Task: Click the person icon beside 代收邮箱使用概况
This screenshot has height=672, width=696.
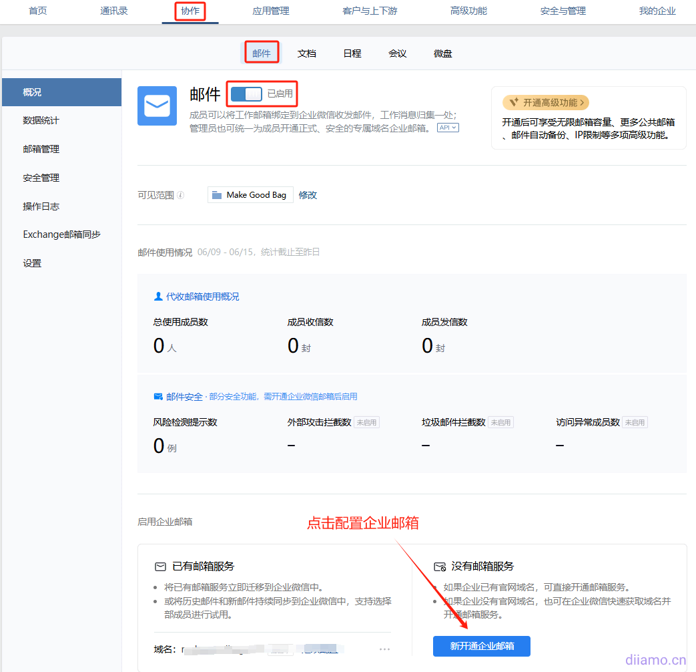Action: click(x=158, y=297)
